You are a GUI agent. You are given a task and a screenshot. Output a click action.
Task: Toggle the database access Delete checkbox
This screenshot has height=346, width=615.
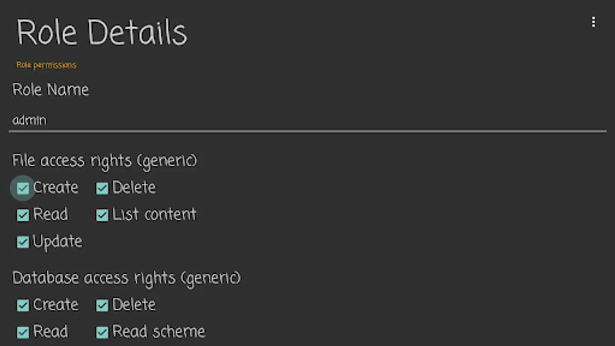[102, 305]
